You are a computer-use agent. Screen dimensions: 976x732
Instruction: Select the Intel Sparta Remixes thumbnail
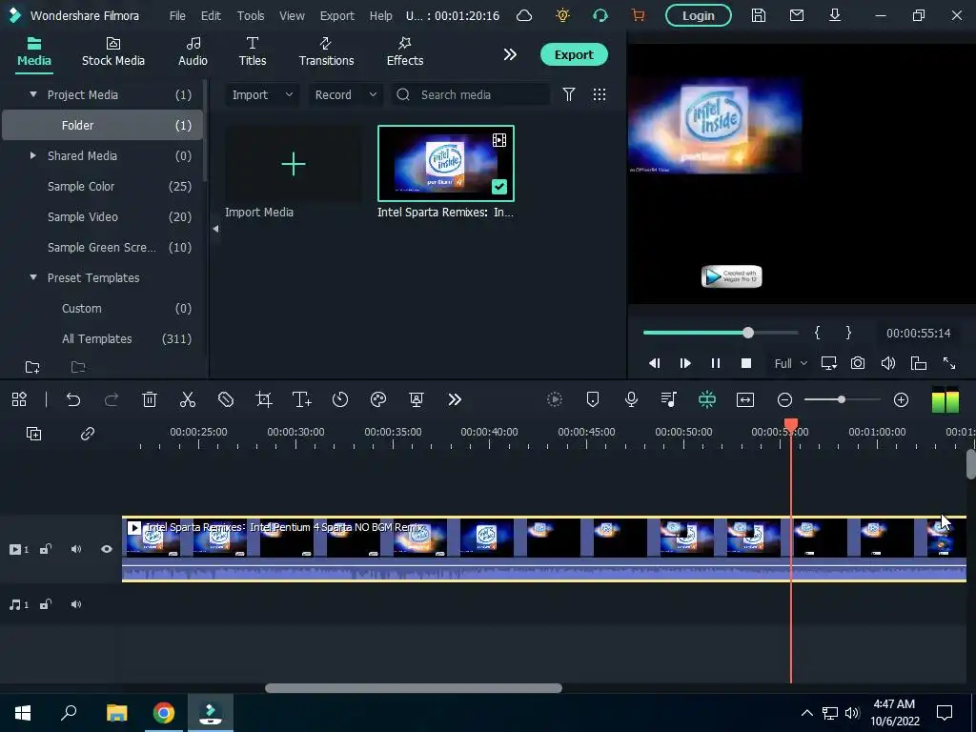(446, 163)
